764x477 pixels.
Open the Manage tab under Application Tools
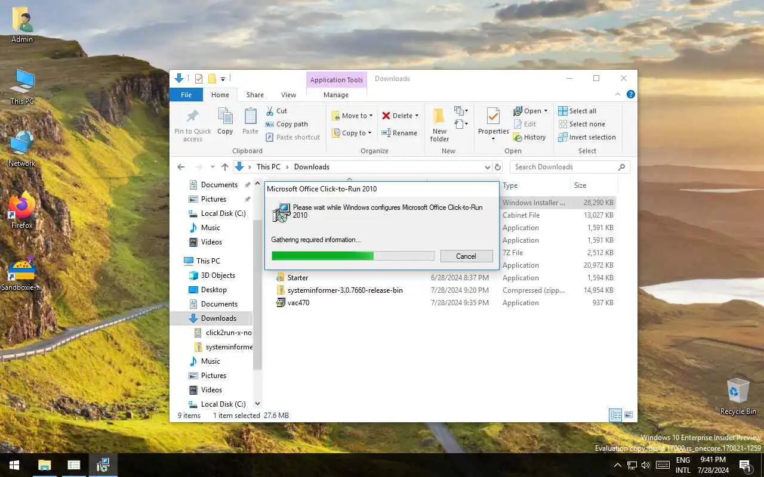pyautogui.click(x=336, y=95)
